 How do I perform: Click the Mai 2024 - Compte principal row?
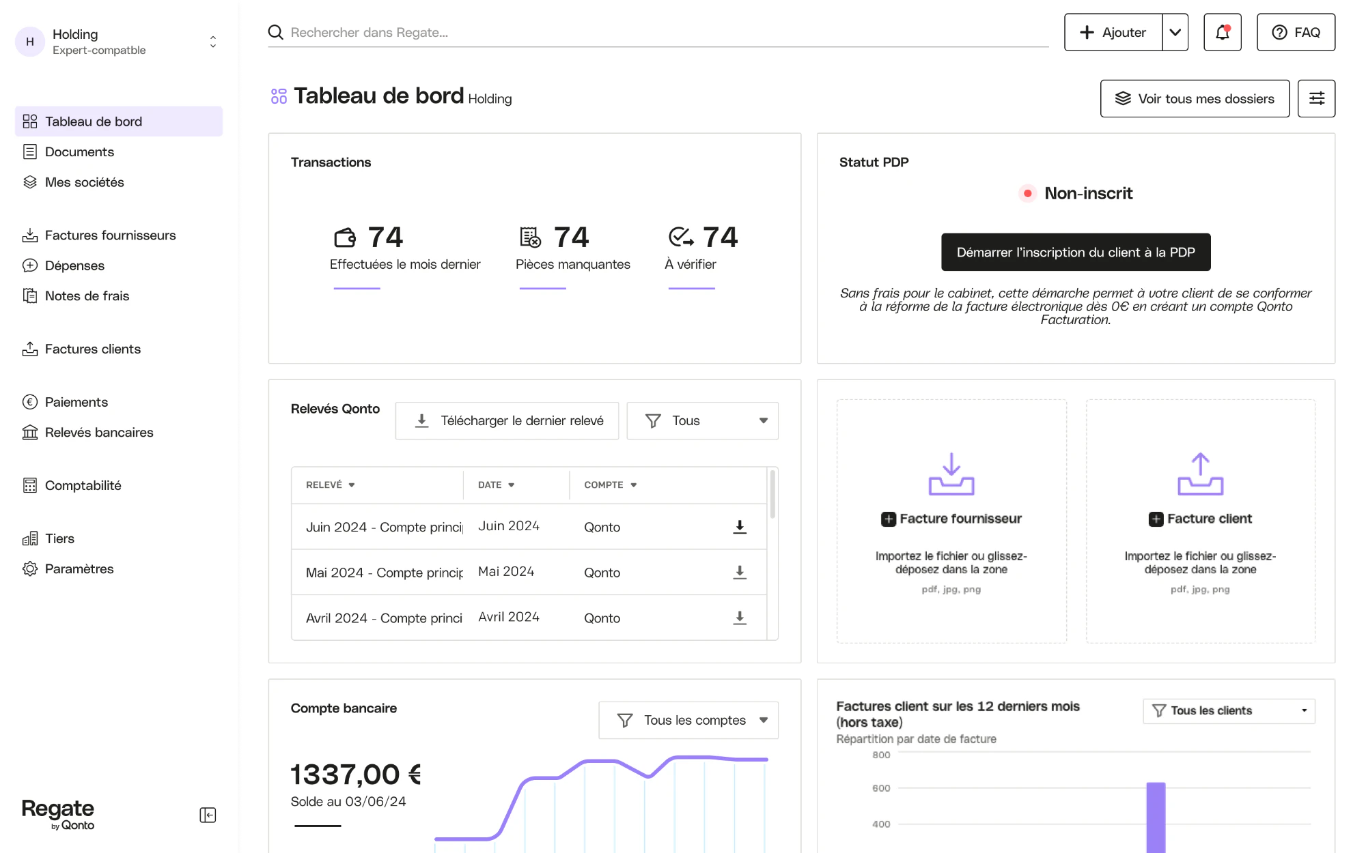529,573
